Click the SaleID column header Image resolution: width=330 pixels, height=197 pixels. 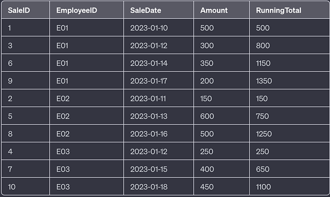point(25,10)
